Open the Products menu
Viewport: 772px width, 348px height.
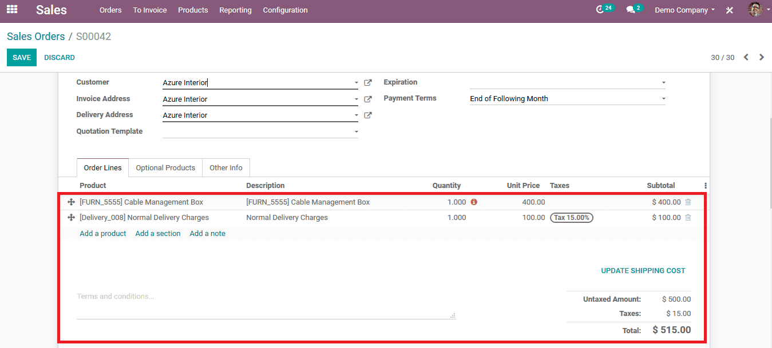(193, 10)
